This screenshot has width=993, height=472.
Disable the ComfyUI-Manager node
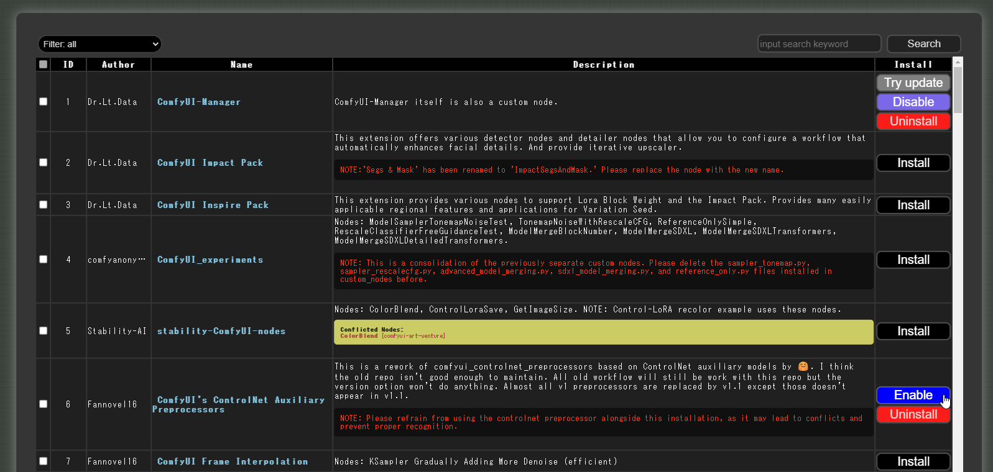click(913, 102)
